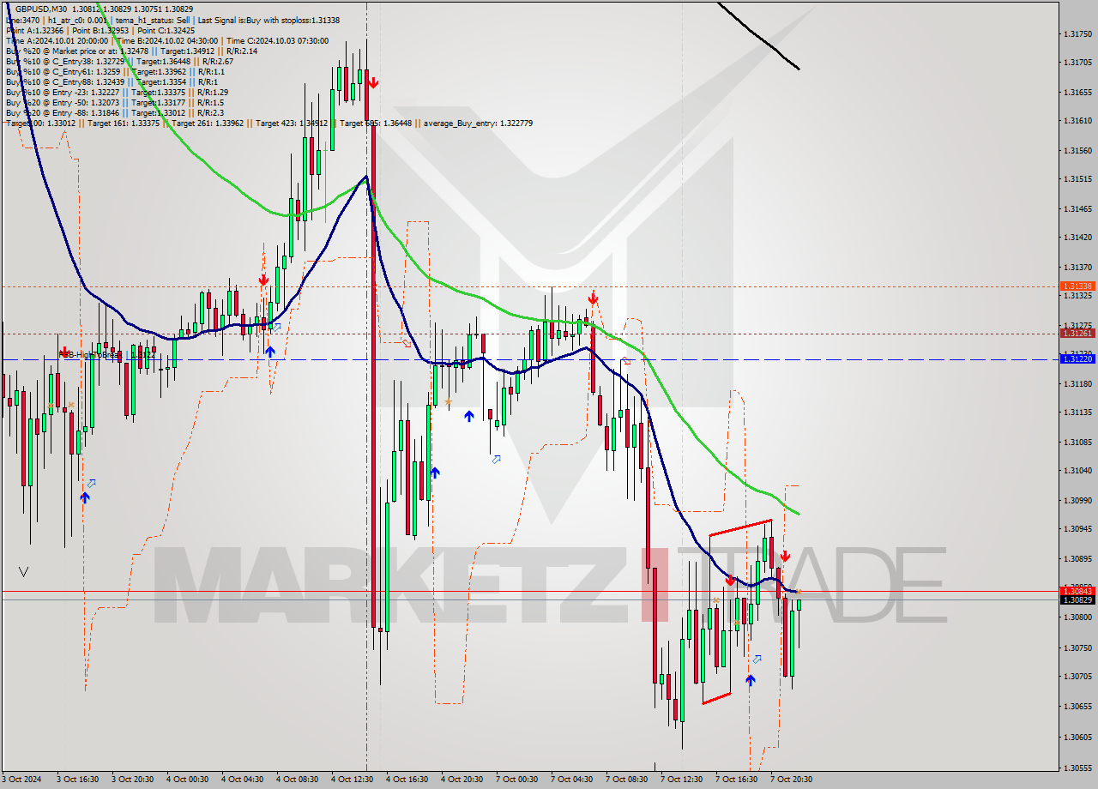Select the blue 1.31220 price tag
1098x789 pixels.
[x=1077, y=358]
